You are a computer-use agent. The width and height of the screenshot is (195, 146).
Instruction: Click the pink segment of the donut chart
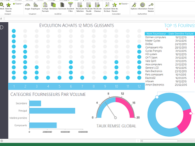[184, 121]
